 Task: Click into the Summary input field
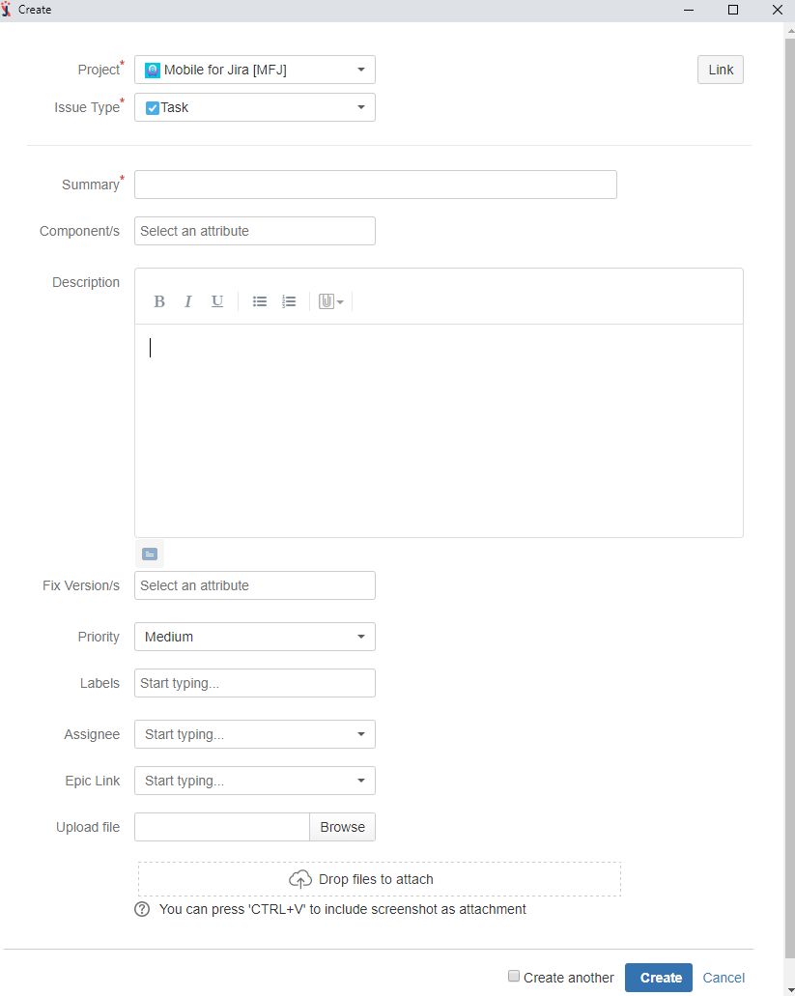375,185
